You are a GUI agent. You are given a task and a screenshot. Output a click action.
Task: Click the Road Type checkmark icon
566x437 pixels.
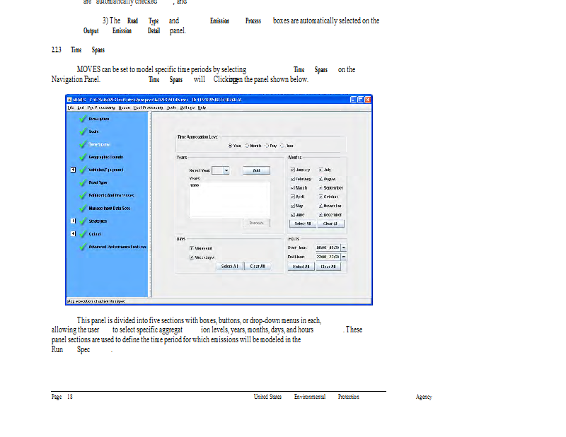(84, 182)
